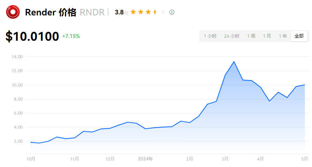
Task: Click the +7.15% price change
Action: pyautogui.click(x=71, y=36)
